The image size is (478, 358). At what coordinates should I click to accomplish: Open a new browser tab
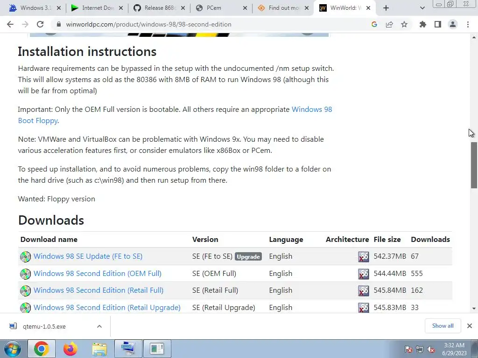pos(386,8)
